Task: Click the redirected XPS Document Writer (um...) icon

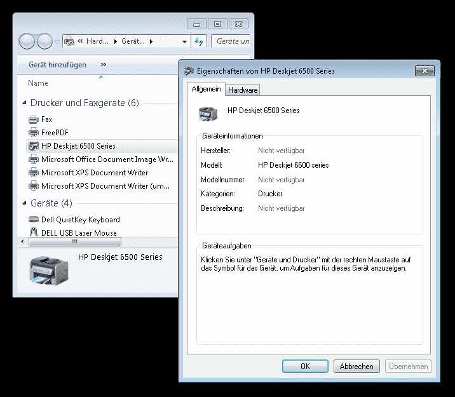Action: (x=34, y=186)
